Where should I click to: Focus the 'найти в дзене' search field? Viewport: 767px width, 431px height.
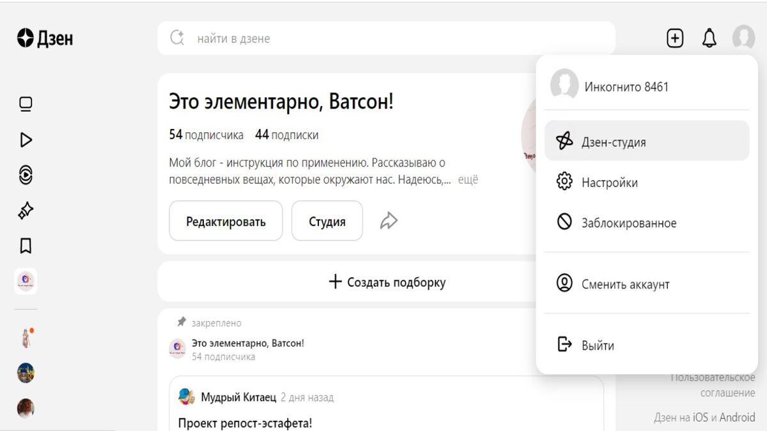tap(386, 38)
